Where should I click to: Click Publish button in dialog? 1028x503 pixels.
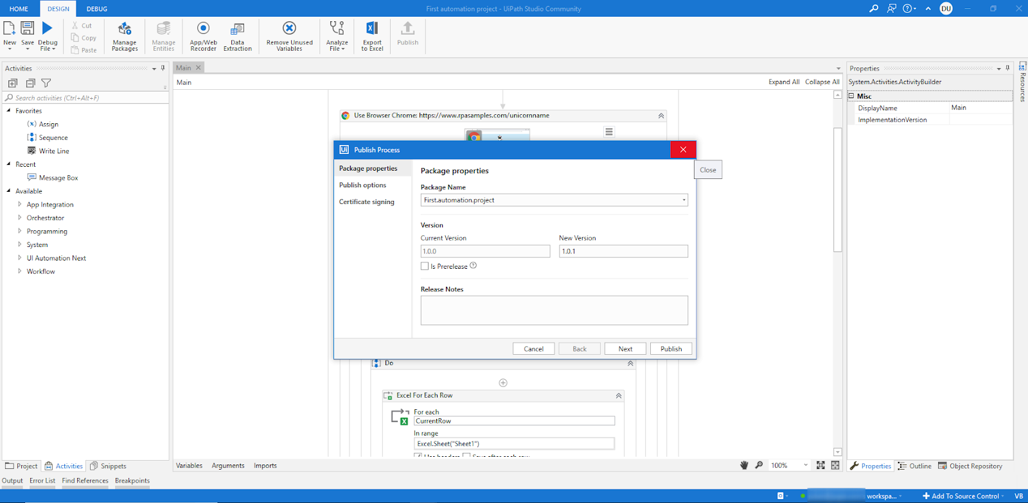point(671,349)
